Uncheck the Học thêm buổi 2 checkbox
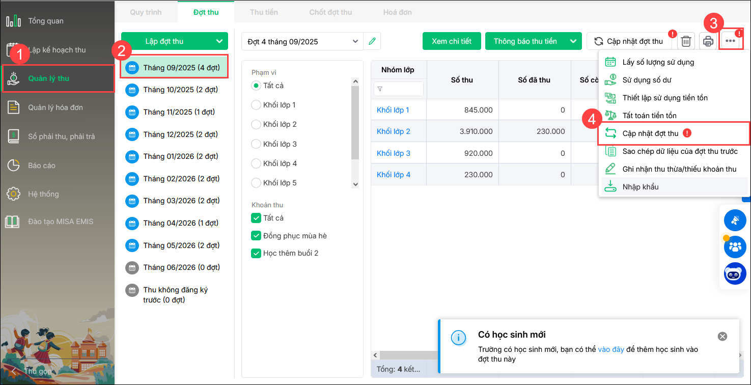This screenshot has width=751, height=385. pos(256,253)
